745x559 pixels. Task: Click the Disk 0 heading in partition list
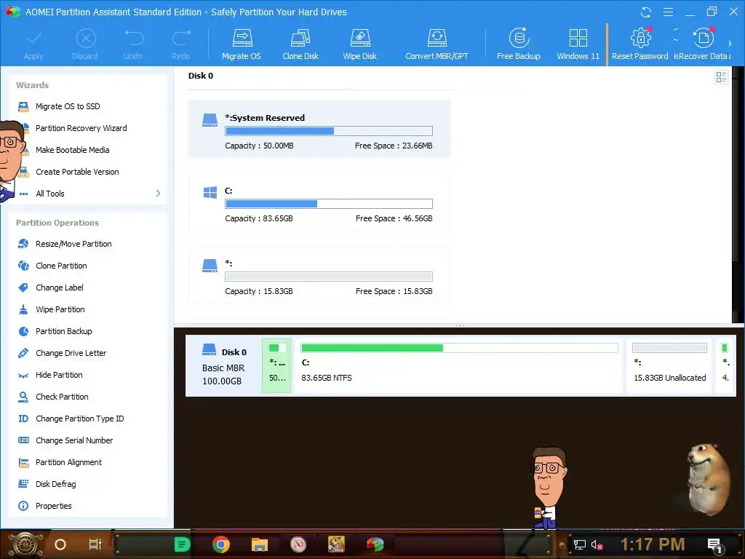coord(201,76)
